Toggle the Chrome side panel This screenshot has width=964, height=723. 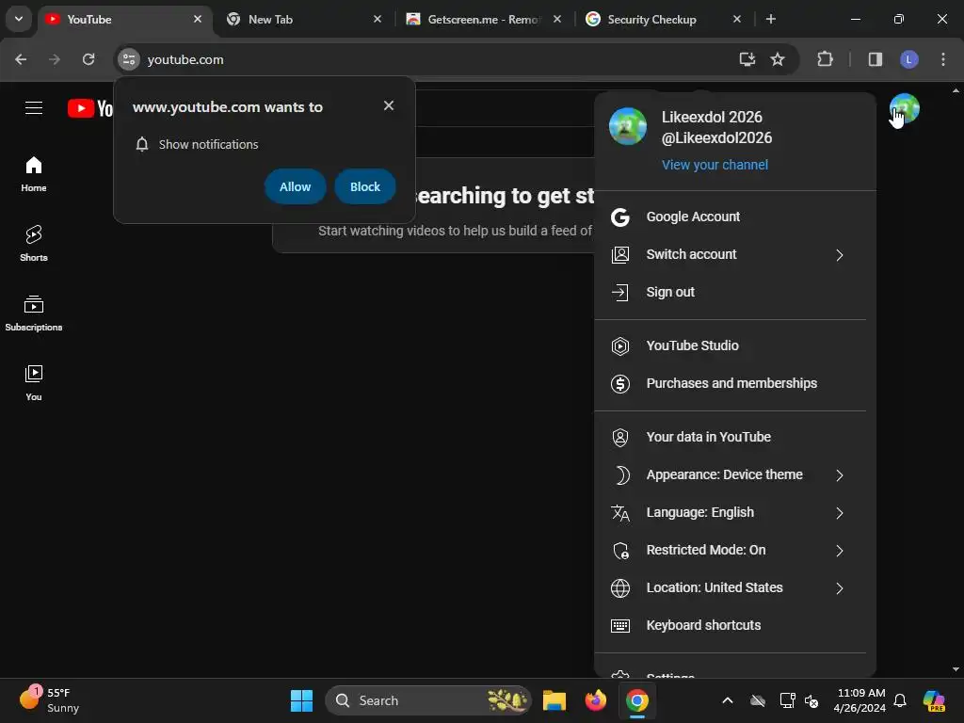[875, 59]
